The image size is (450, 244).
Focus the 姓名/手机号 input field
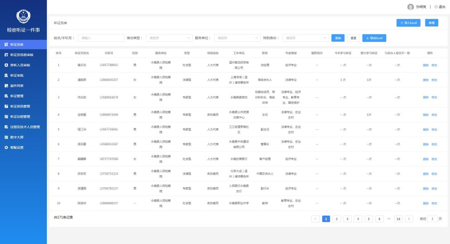coord(101,38)
